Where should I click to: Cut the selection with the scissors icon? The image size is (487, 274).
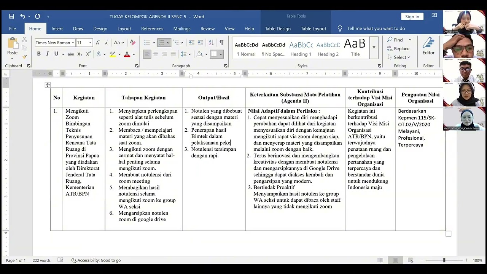(24, 40)
